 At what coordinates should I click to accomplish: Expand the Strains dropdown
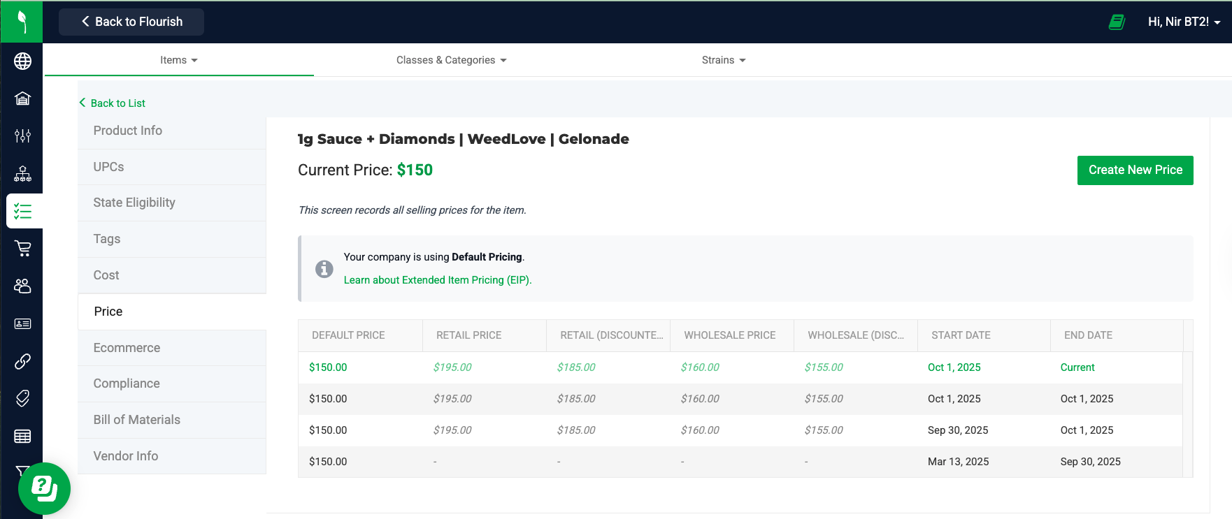(724, 60)
